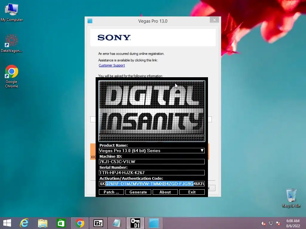
Task: Click the 'Machine ID:' label
Action: (111, 156)
